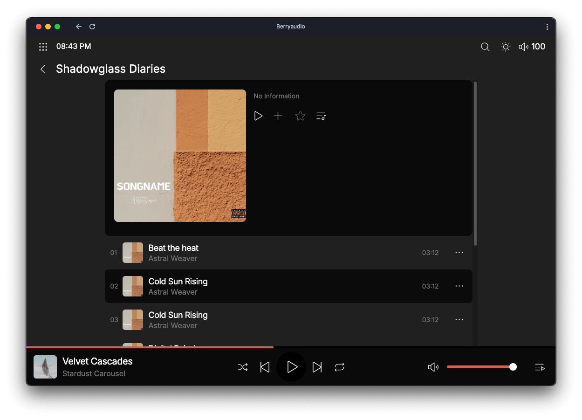Image resolution: width=582 pixels, height=420 pixels.
Task: Skip to previous track
Action: 265,367
